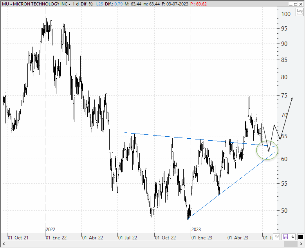Close the MU chart window
This screenshot has height=248, width=305.
[301, 4]
